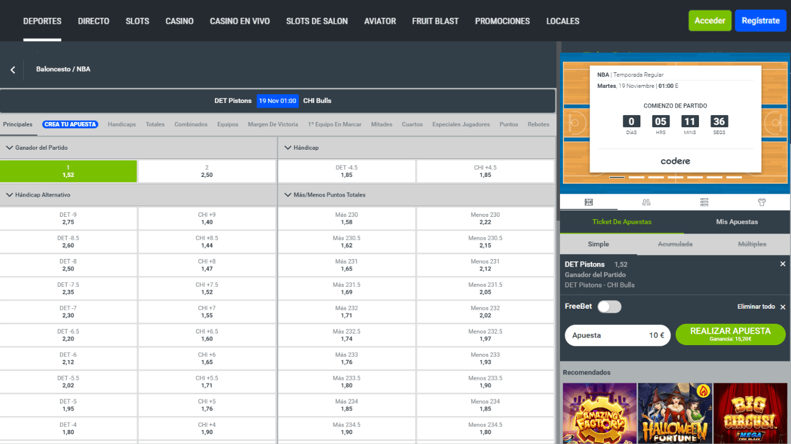Select 1º Equipo En Marcar tab
Viewport: 791px width, 444px height.
pyautogui.click(x=335, y=124)
